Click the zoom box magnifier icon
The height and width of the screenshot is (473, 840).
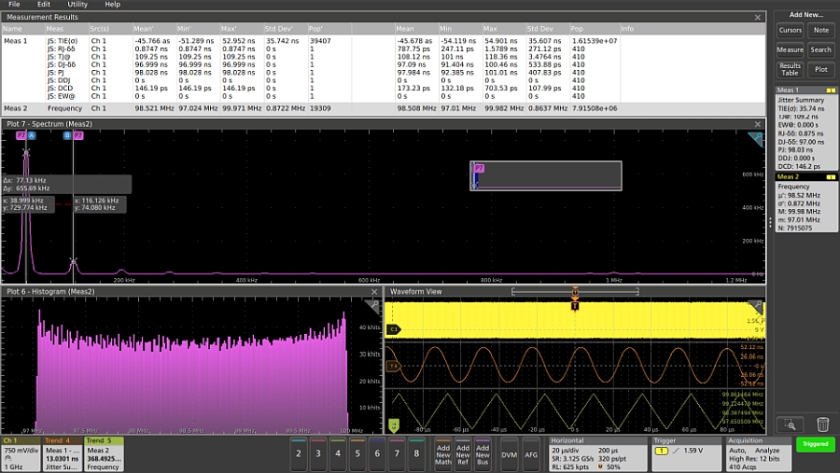point(790,424)
